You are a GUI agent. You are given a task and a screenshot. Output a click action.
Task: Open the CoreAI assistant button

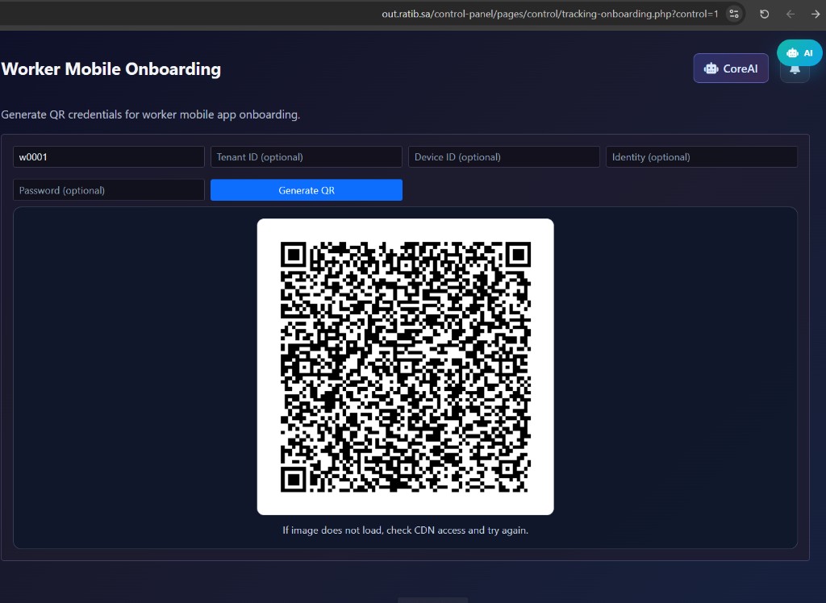click(x=731, y=69)
